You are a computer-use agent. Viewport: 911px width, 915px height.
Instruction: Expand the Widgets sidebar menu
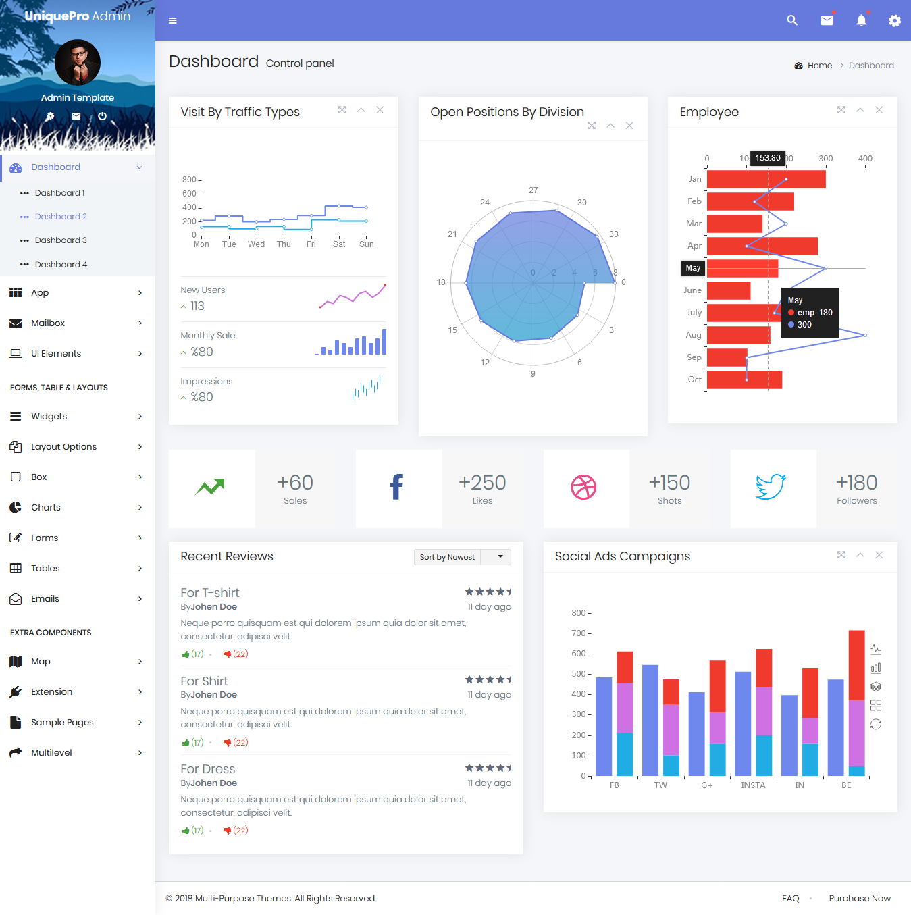(78, 417)
